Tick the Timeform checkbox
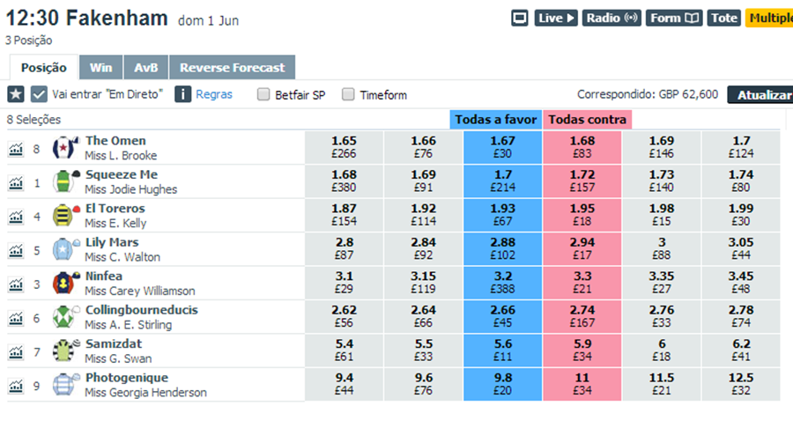Screen dimensions: 793x421 [348, 94]
